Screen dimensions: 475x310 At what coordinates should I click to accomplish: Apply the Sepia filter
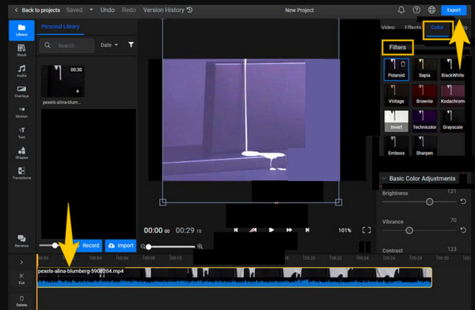(x=424, y=69)
